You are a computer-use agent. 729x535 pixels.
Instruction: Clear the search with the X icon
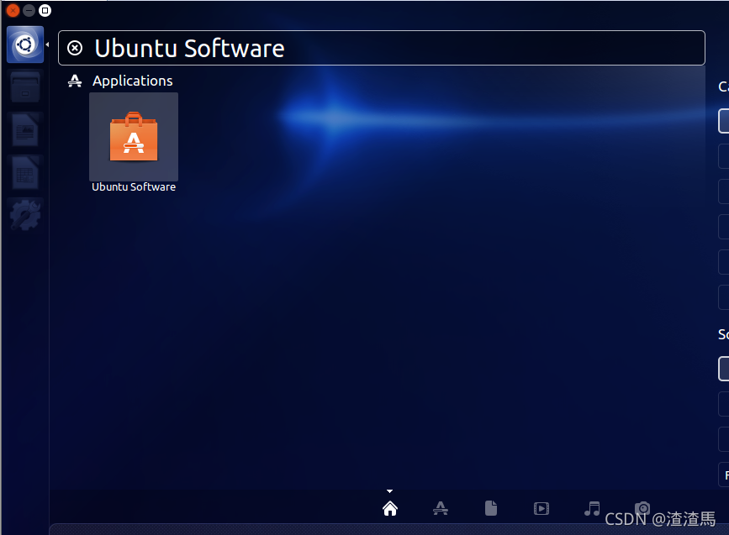tap(75, 48)
